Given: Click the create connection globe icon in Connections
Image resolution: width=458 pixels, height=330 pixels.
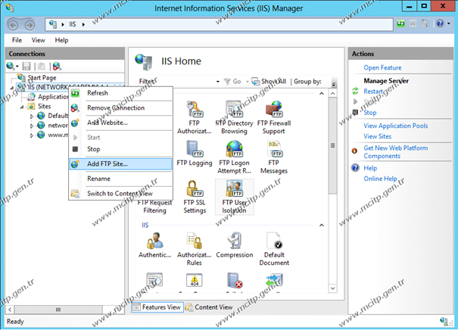Looking at the screenshot, I should pyautogui.click(x=11, y=66).
